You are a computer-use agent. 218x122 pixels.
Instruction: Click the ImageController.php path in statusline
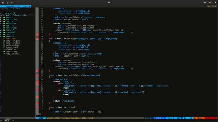71,118
